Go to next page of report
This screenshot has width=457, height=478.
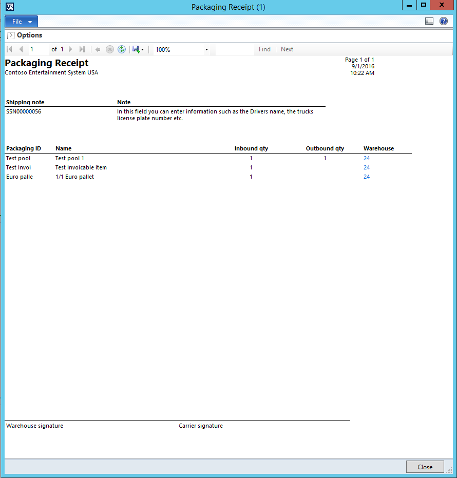click(70, 49)
